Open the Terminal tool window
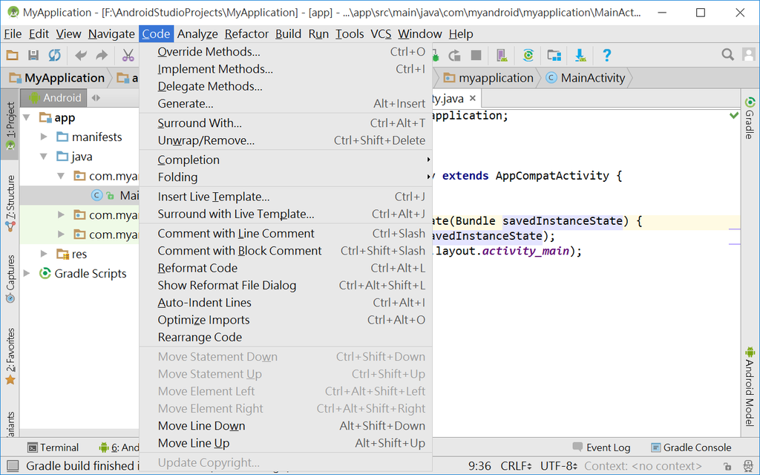This screenshot has height=475, width=760. [53, 448]
